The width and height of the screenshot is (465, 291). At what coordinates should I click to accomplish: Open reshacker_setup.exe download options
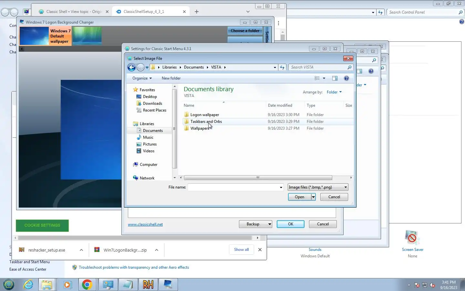click(x=81, y=250)
